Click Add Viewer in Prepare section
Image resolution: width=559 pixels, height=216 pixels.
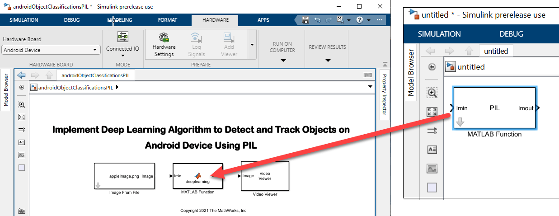[229, 44]
